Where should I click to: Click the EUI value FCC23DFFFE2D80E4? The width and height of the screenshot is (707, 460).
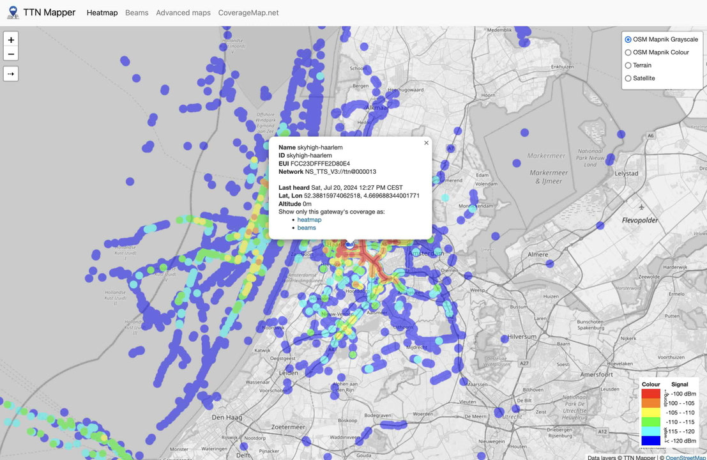point(320,164)
